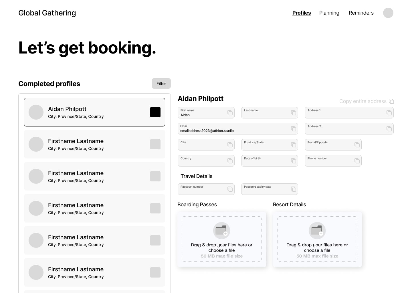
Task: Click into the First name input field
Action: click(206, 113)
